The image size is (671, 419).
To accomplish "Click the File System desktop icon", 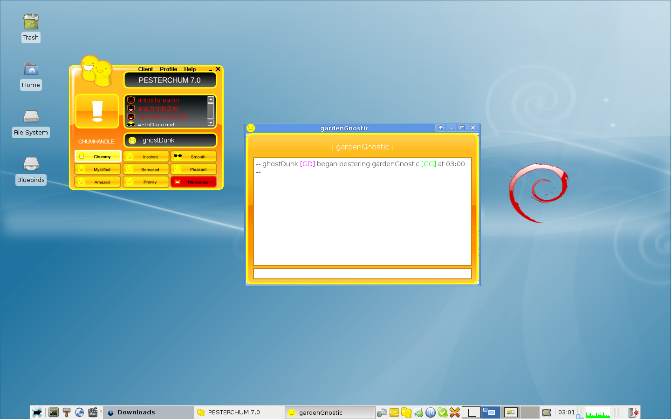I will [x=31, y=116].
